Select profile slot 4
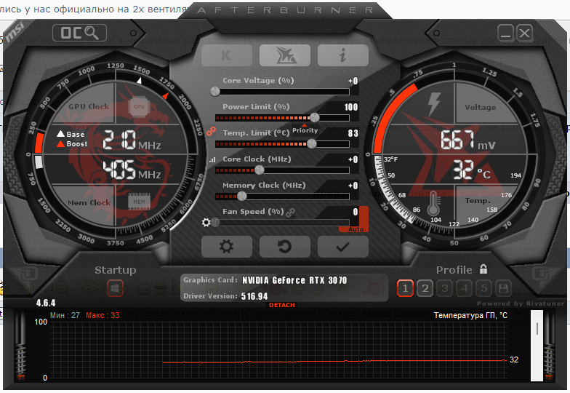570x393 pixels. tap(464, 288)
